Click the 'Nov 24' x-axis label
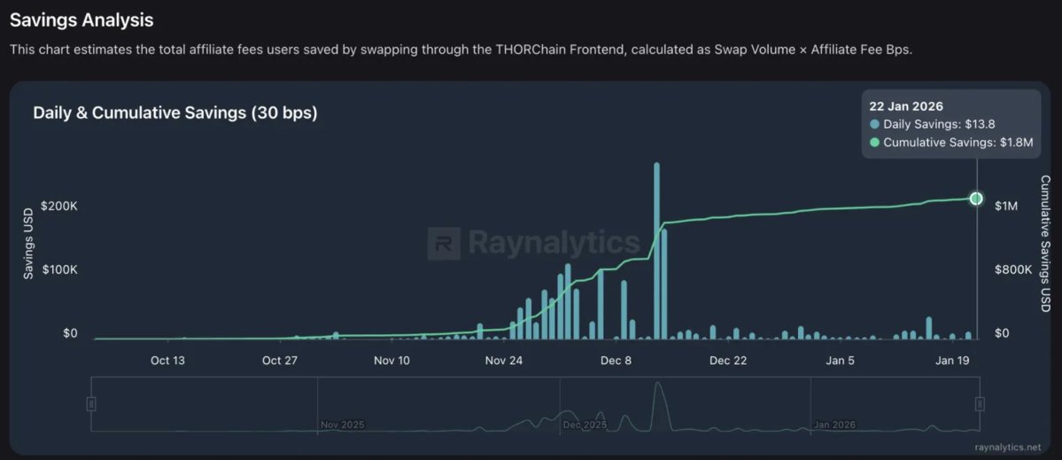Screen dimensions: 1062x460 click(504, 361)
